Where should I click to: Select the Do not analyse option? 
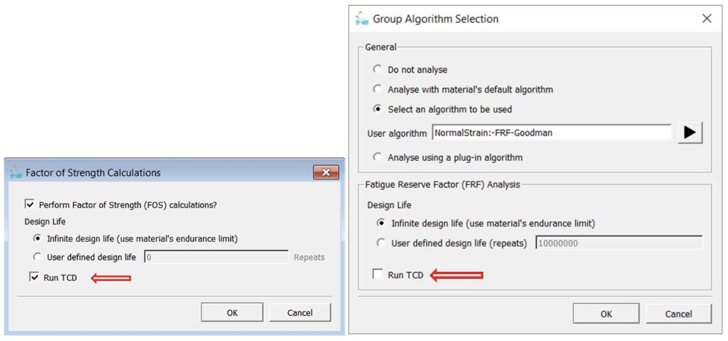coord(377,70)
